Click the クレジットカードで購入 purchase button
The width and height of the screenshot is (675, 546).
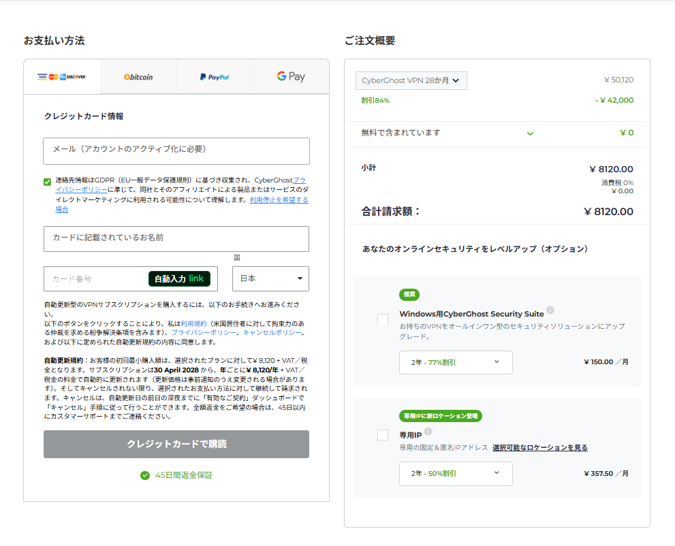pyautogui.click(x=176, y=444)
